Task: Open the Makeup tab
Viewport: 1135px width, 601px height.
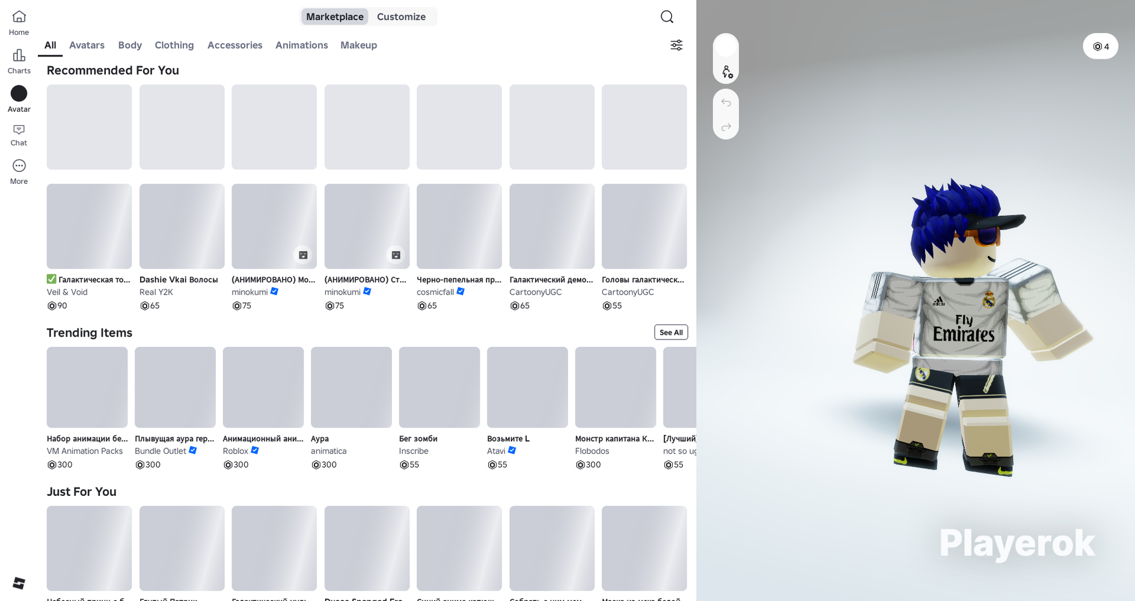Action: tap(359, 45)
